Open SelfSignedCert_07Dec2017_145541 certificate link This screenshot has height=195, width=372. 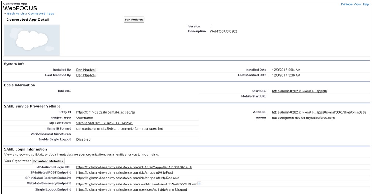pyautogui.click(x=105, y=123)
